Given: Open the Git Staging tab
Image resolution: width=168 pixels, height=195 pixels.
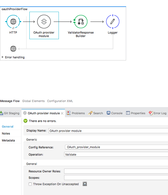Looking at the screenshot, I should coord(10,113).
